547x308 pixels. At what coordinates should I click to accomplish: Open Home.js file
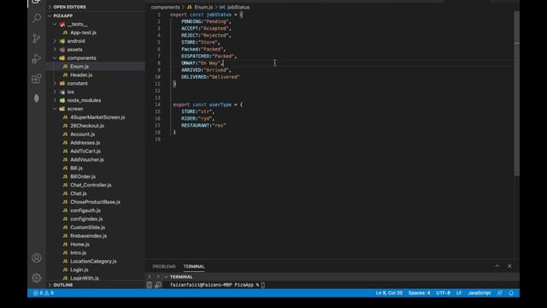(x=79, y=244)
